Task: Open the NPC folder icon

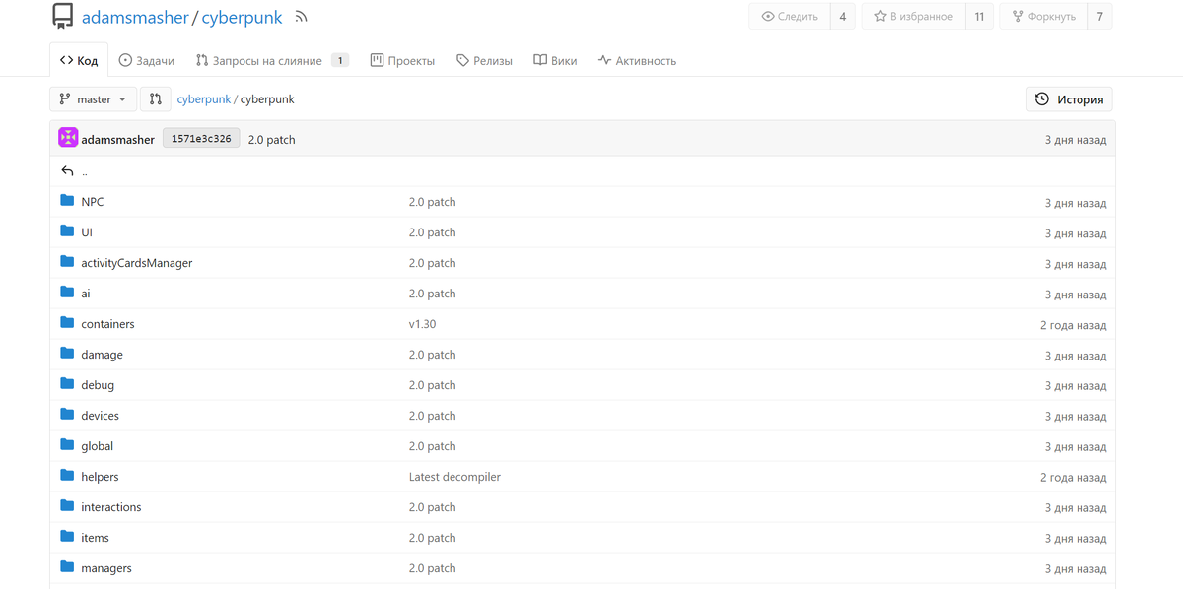Action: point(67,201)
